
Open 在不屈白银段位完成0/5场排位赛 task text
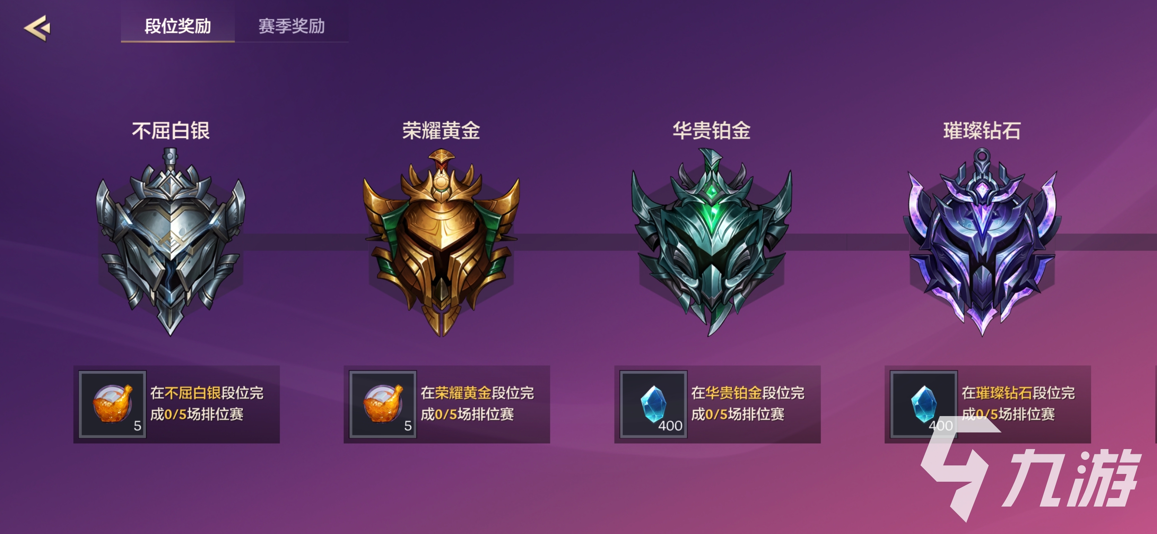(x=207, y=403)
